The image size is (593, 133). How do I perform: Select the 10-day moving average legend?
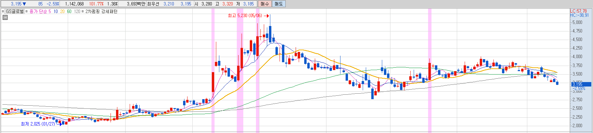pyautogui.click(x=55, y=12)
